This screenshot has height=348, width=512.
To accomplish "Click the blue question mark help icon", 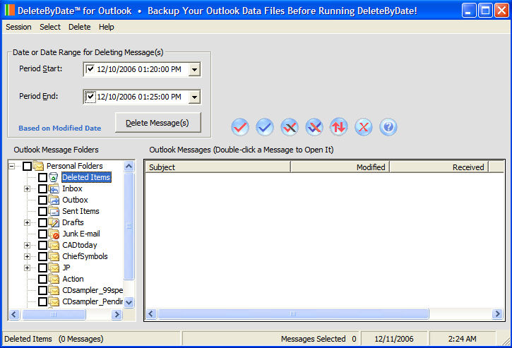I will point(388,127).
